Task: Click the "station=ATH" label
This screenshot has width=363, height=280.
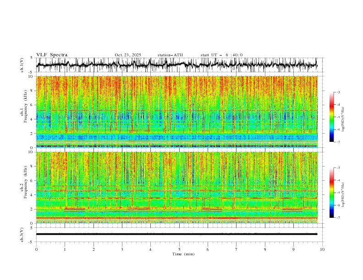Action: (170, 55)
